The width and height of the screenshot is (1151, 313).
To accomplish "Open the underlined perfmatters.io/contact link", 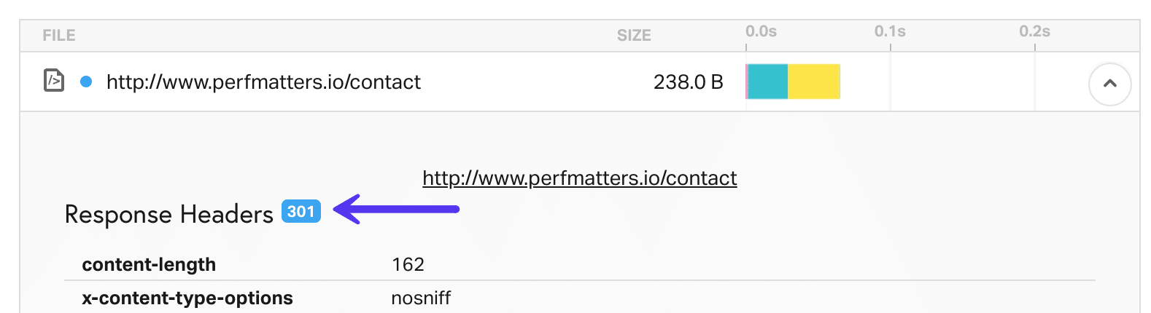I will coord(579,178).
